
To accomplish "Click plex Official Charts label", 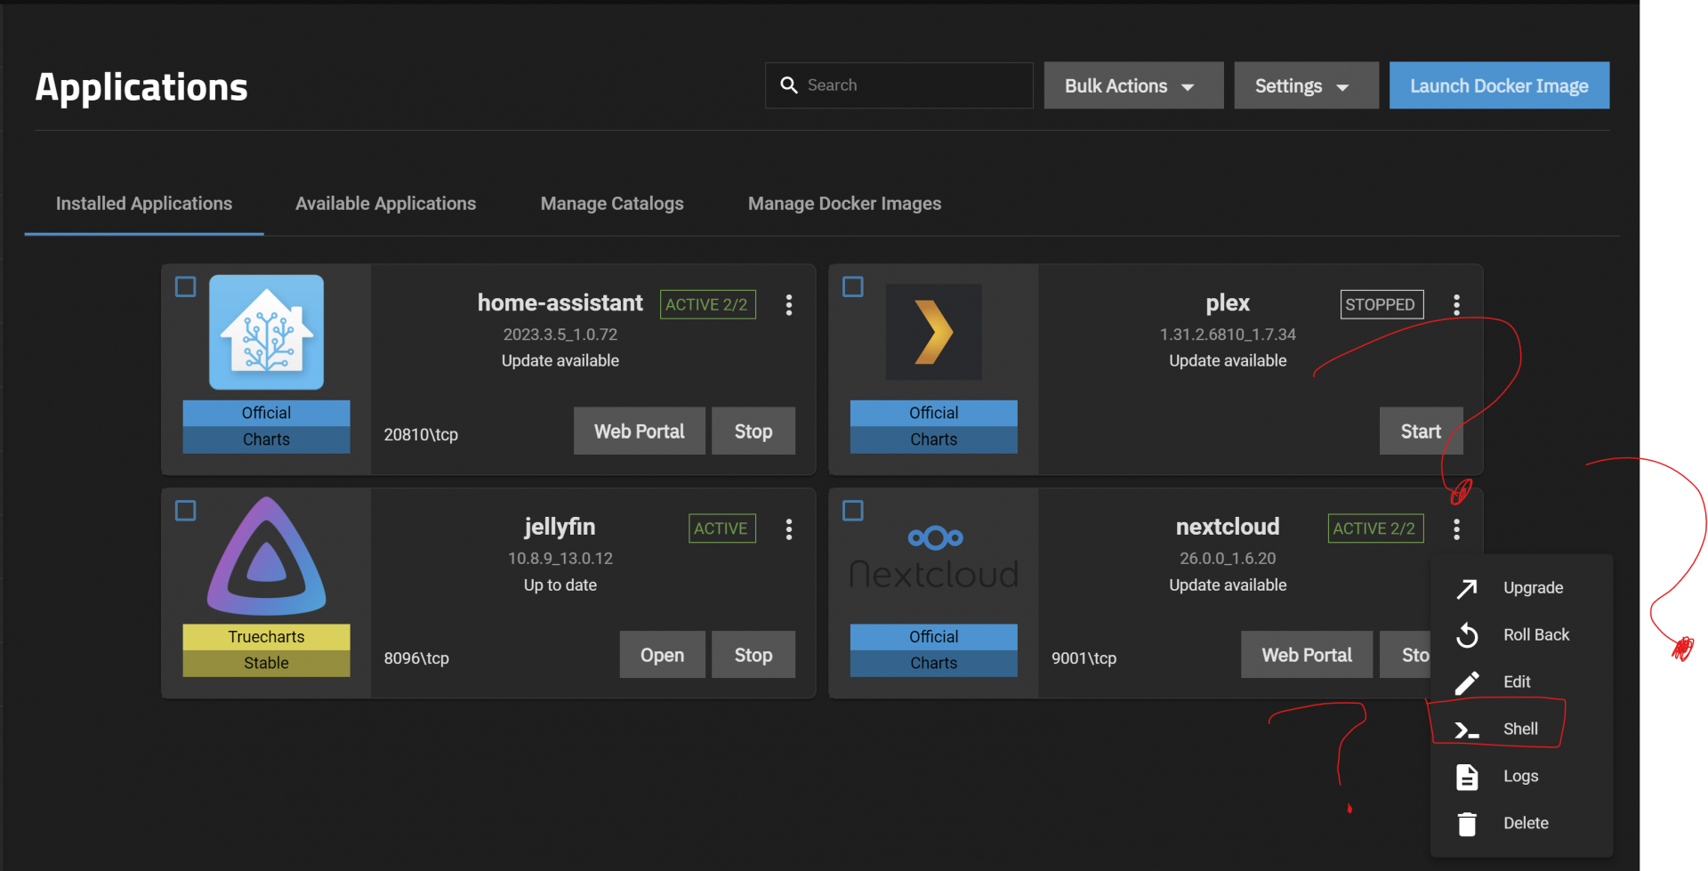I will [934, 427].
